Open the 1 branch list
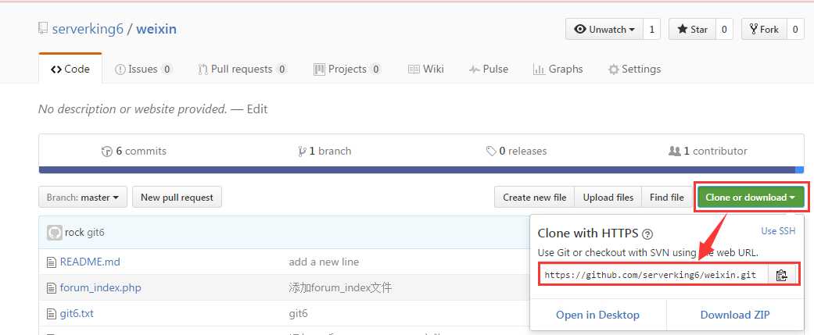814x335 pixels. [x=325, y=151]
